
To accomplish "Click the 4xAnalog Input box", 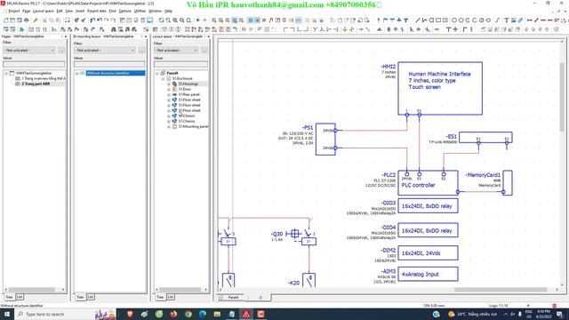I will point(428,275).
